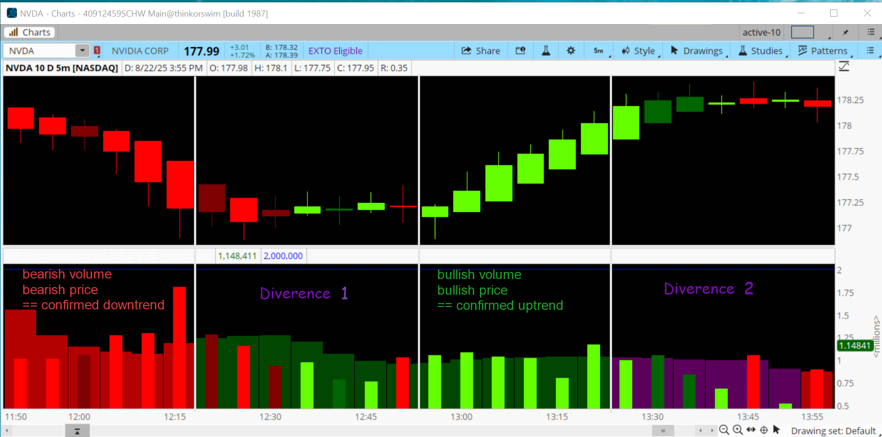
Task: Select the Diverence 1 text drawing
Action: tap(304, 293)
